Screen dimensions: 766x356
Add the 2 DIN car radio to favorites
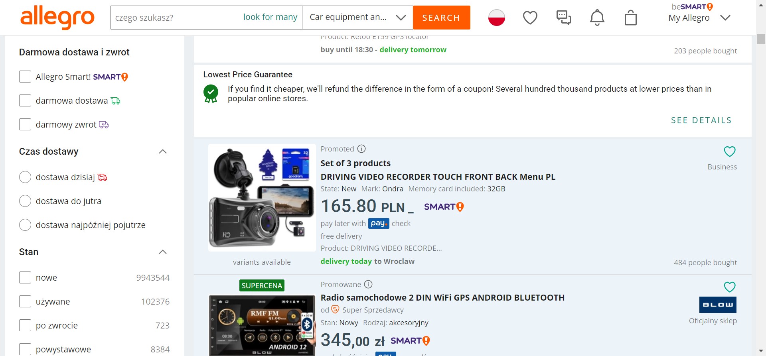[x=729, y=287]
